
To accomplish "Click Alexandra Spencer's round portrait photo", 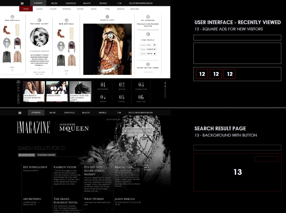I will [x=40, y=37].
